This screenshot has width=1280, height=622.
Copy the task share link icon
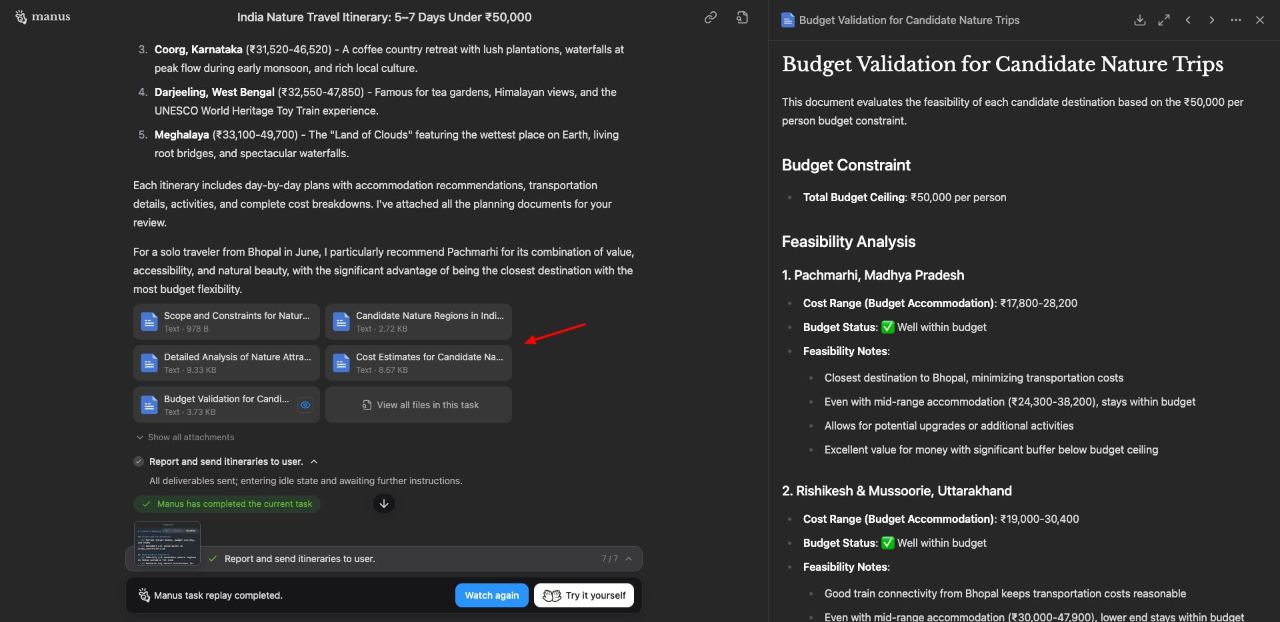click(x=711, y=18)
